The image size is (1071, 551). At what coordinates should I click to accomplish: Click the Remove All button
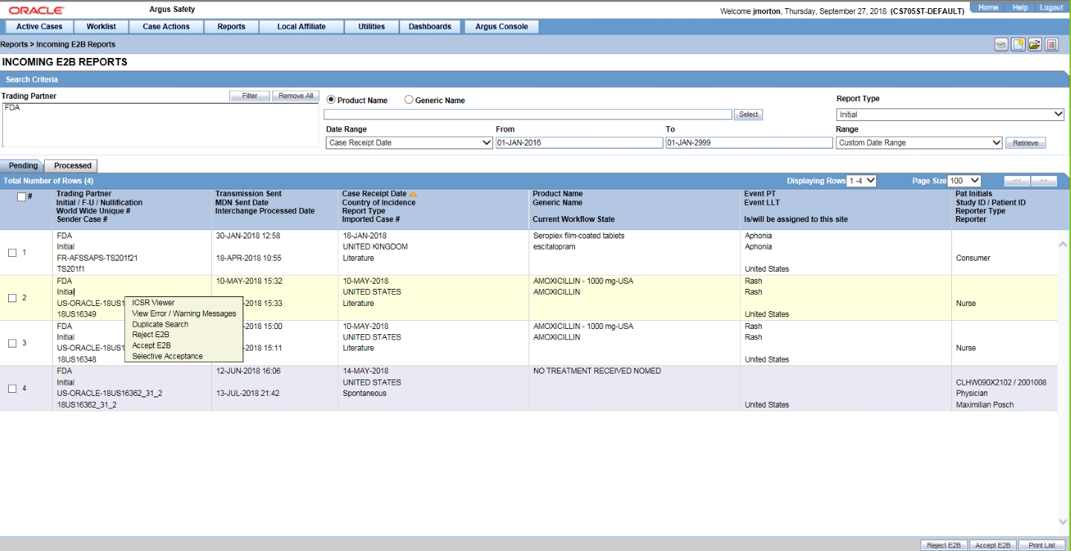point(296,96)
